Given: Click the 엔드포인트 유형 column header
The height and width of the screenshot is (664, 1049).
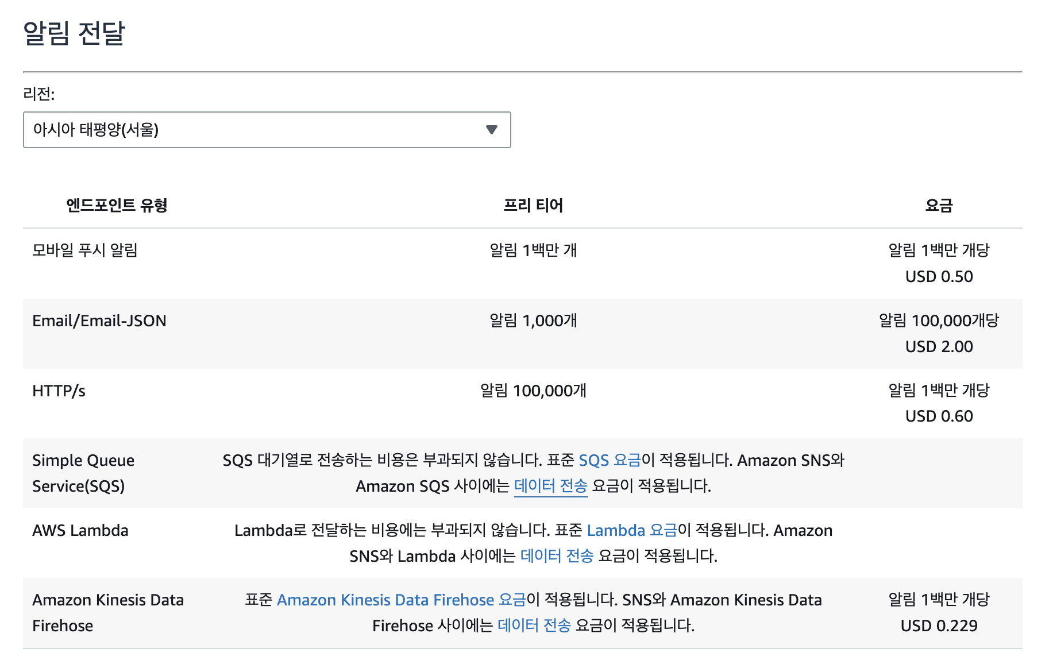Looking at the screenshot, I should coord(117,205).
